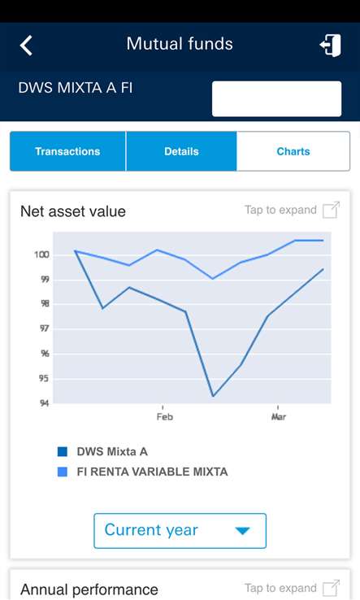Screen dimensions: 360x600
Task: Click the dropdown arrow beside Current year
Action: [242, 531]
